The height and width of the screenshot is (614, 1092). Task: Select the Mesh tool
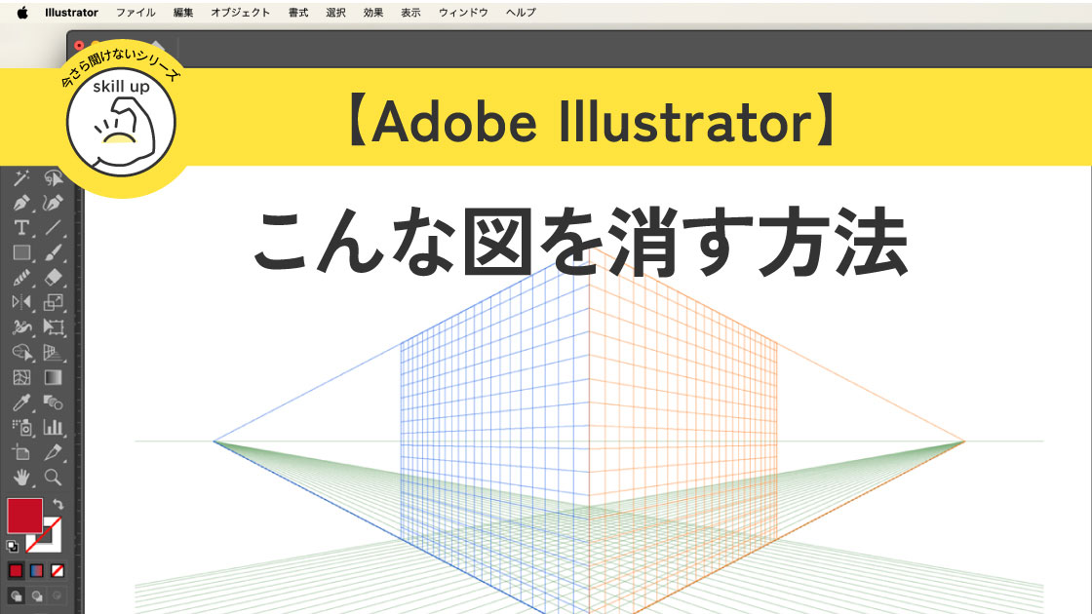point(21,377)
